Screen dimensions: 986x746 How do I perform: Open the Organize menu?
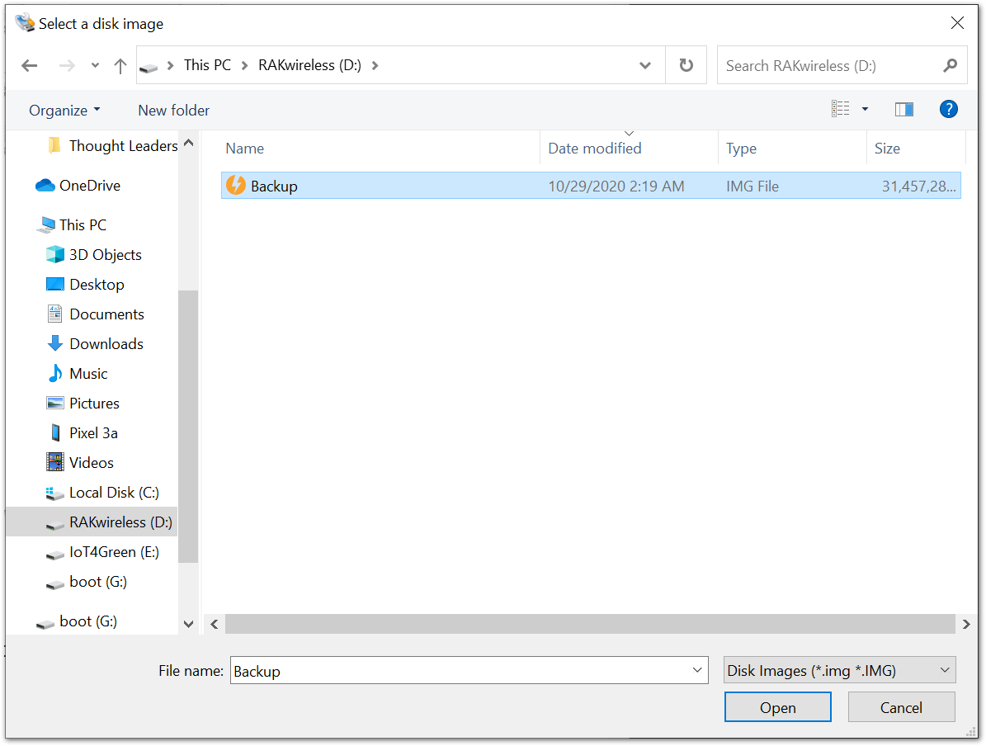tap(64, 111)
